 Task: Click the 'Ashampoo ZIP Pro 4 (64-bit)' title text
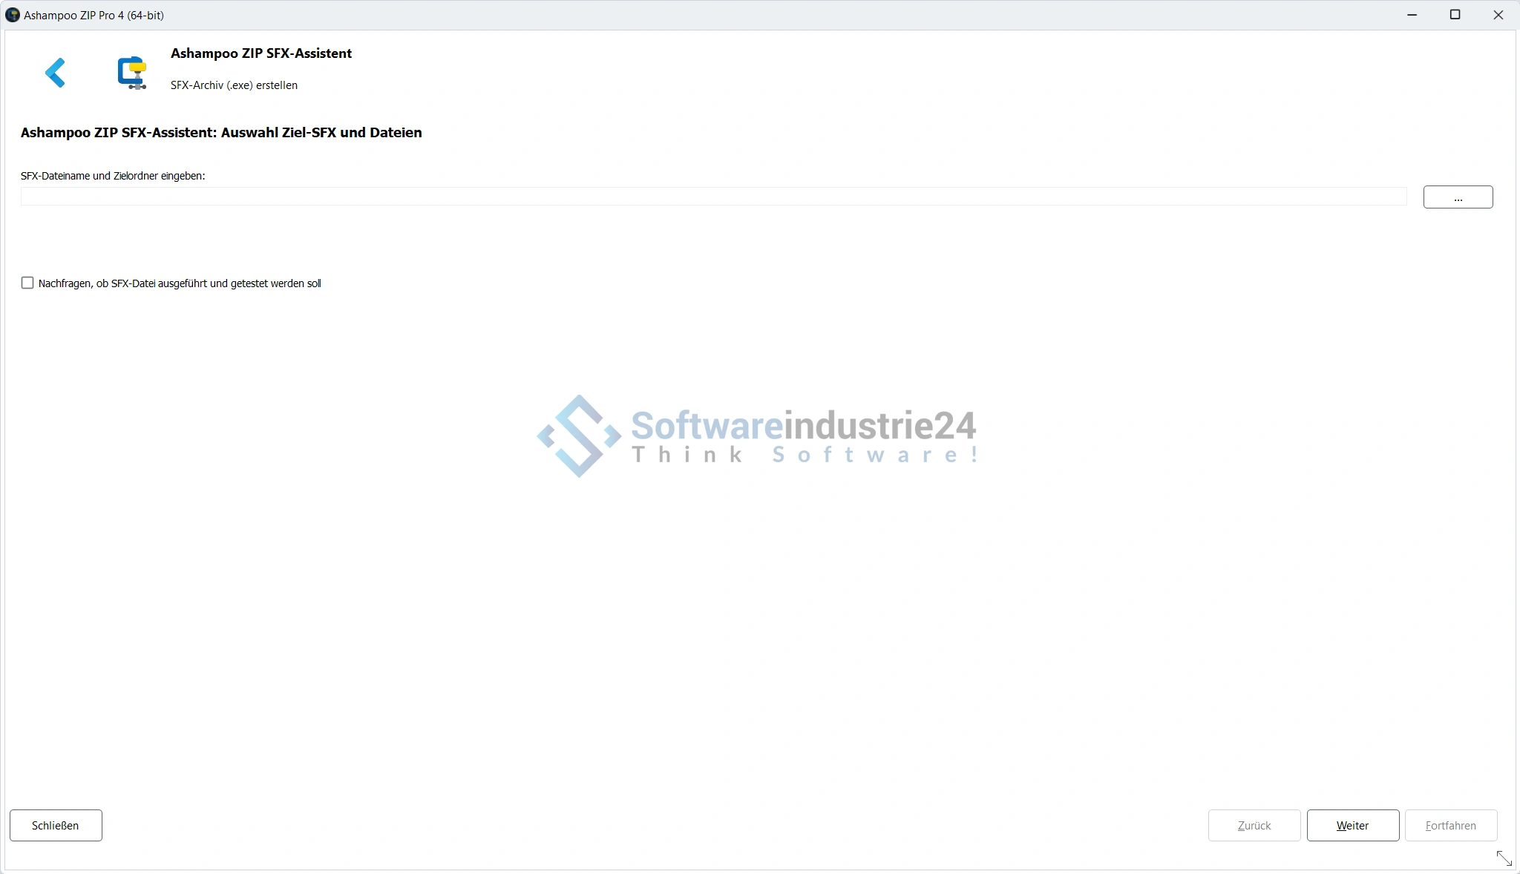pyautogui.click(x=94, y=15)
